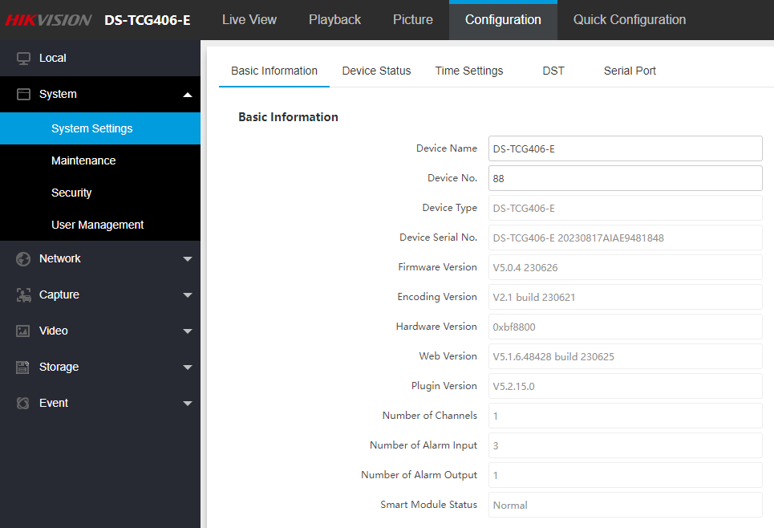The image size is (774, 528).
Task: Click the Hikvision logo
Action: pos(49,20)
